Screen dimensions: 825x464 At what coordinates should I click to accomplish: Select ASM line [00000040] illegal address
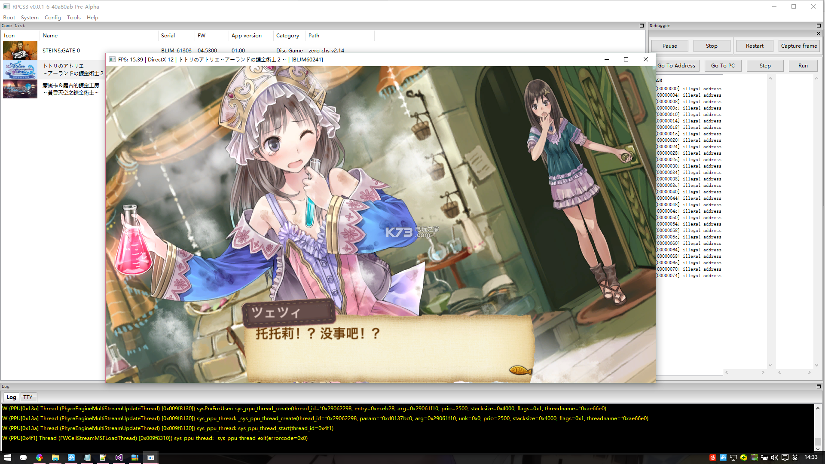tap(689, 192)
